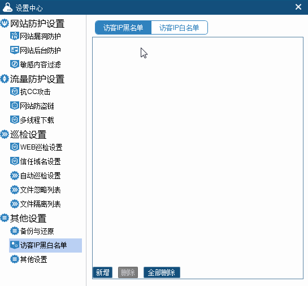Open 信任域名设置 page
This screenshot has width=308, height=286.
pyautogui.click(x=36, y=161)
